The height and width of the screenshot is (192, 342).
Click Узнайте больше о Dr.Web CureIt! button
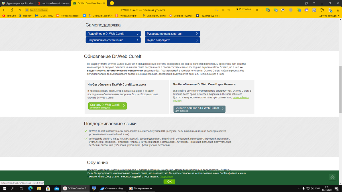coord(199,109)
